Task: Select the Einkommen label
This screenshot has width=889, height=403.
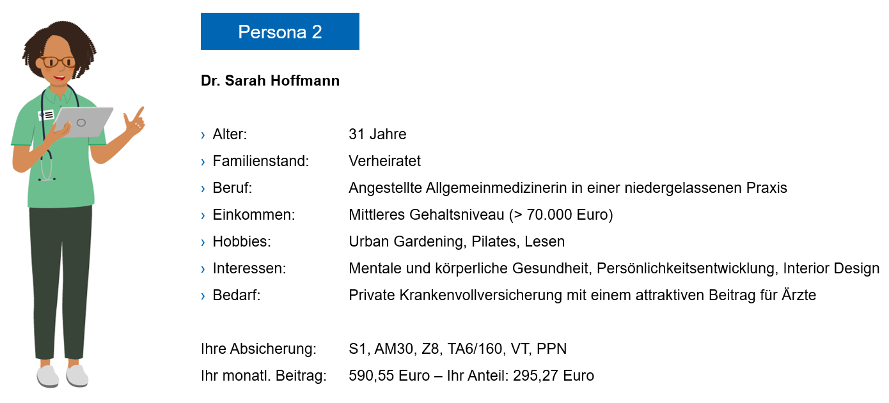Action: click(254, 215)
